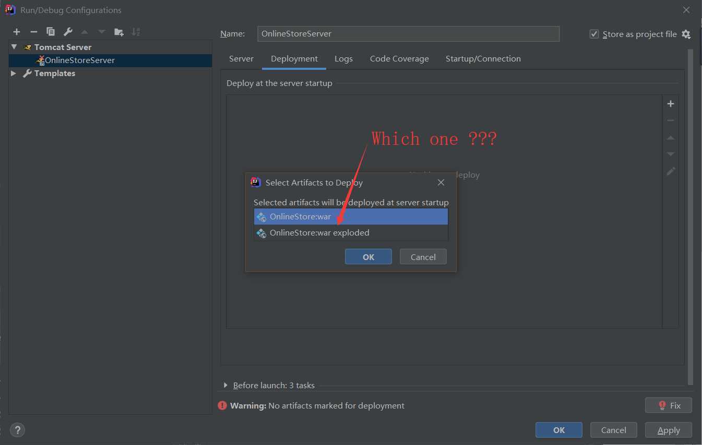702x445 pixels.
Task: Go to Code Coverage tab
Action: (x=399, y=59)
